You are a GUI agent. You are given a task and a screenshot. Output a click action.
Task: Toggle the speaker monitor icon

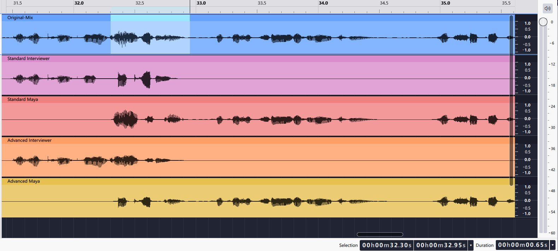[x=547, y=8]
